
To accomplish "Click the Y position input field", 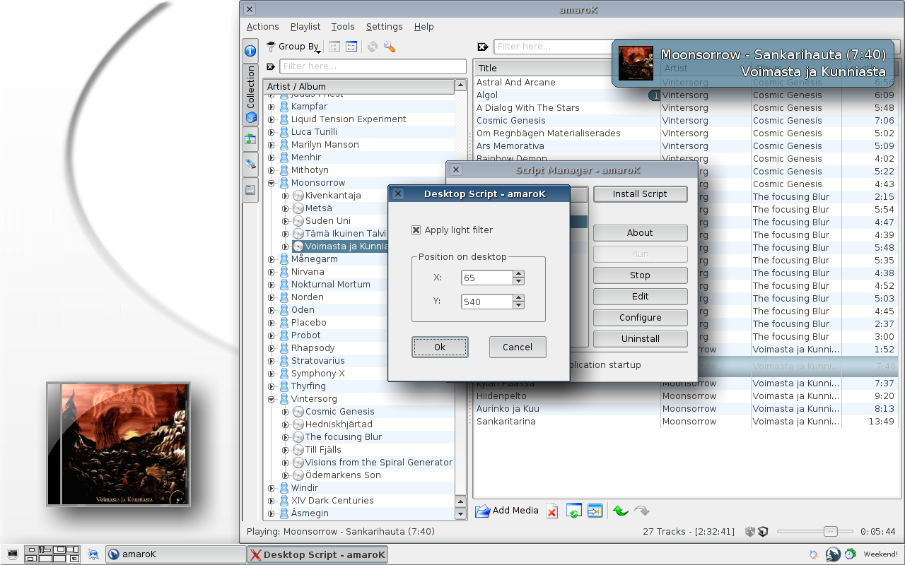I will (487, 302).
